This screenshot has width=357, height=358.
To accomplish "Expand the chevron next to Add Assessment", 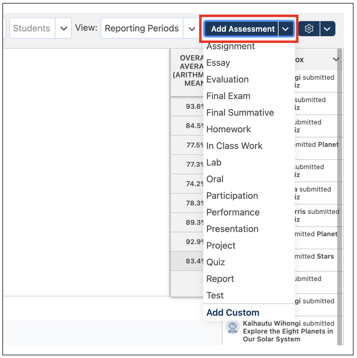I will pyautogui.click(x=285, y=29).
